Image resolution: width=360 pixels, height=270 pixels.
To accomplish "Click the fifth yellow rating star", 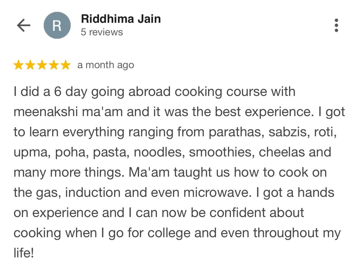I will click(x=66, y=65).
